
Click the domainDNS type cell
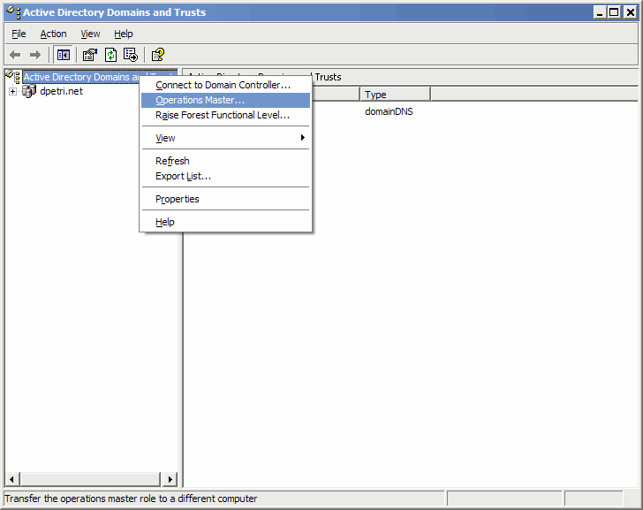389,111
